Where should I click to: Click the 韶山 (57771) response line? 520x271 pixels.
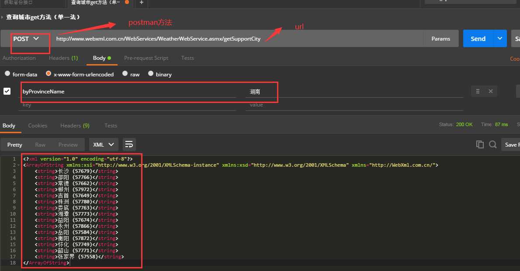[x=76, y=250]
